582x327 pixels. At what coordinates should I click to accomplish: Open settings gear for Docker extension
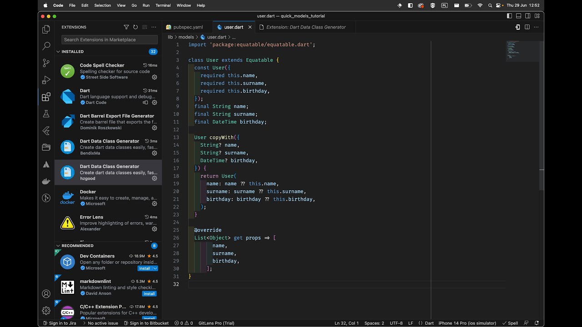click(x=154, y=204)
